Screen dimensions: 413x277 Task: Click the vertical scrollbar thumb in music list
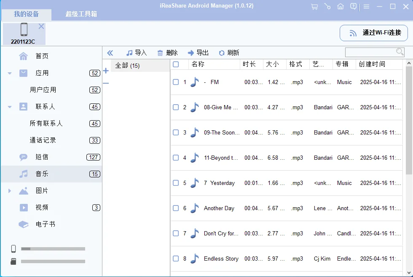[409, 120]
